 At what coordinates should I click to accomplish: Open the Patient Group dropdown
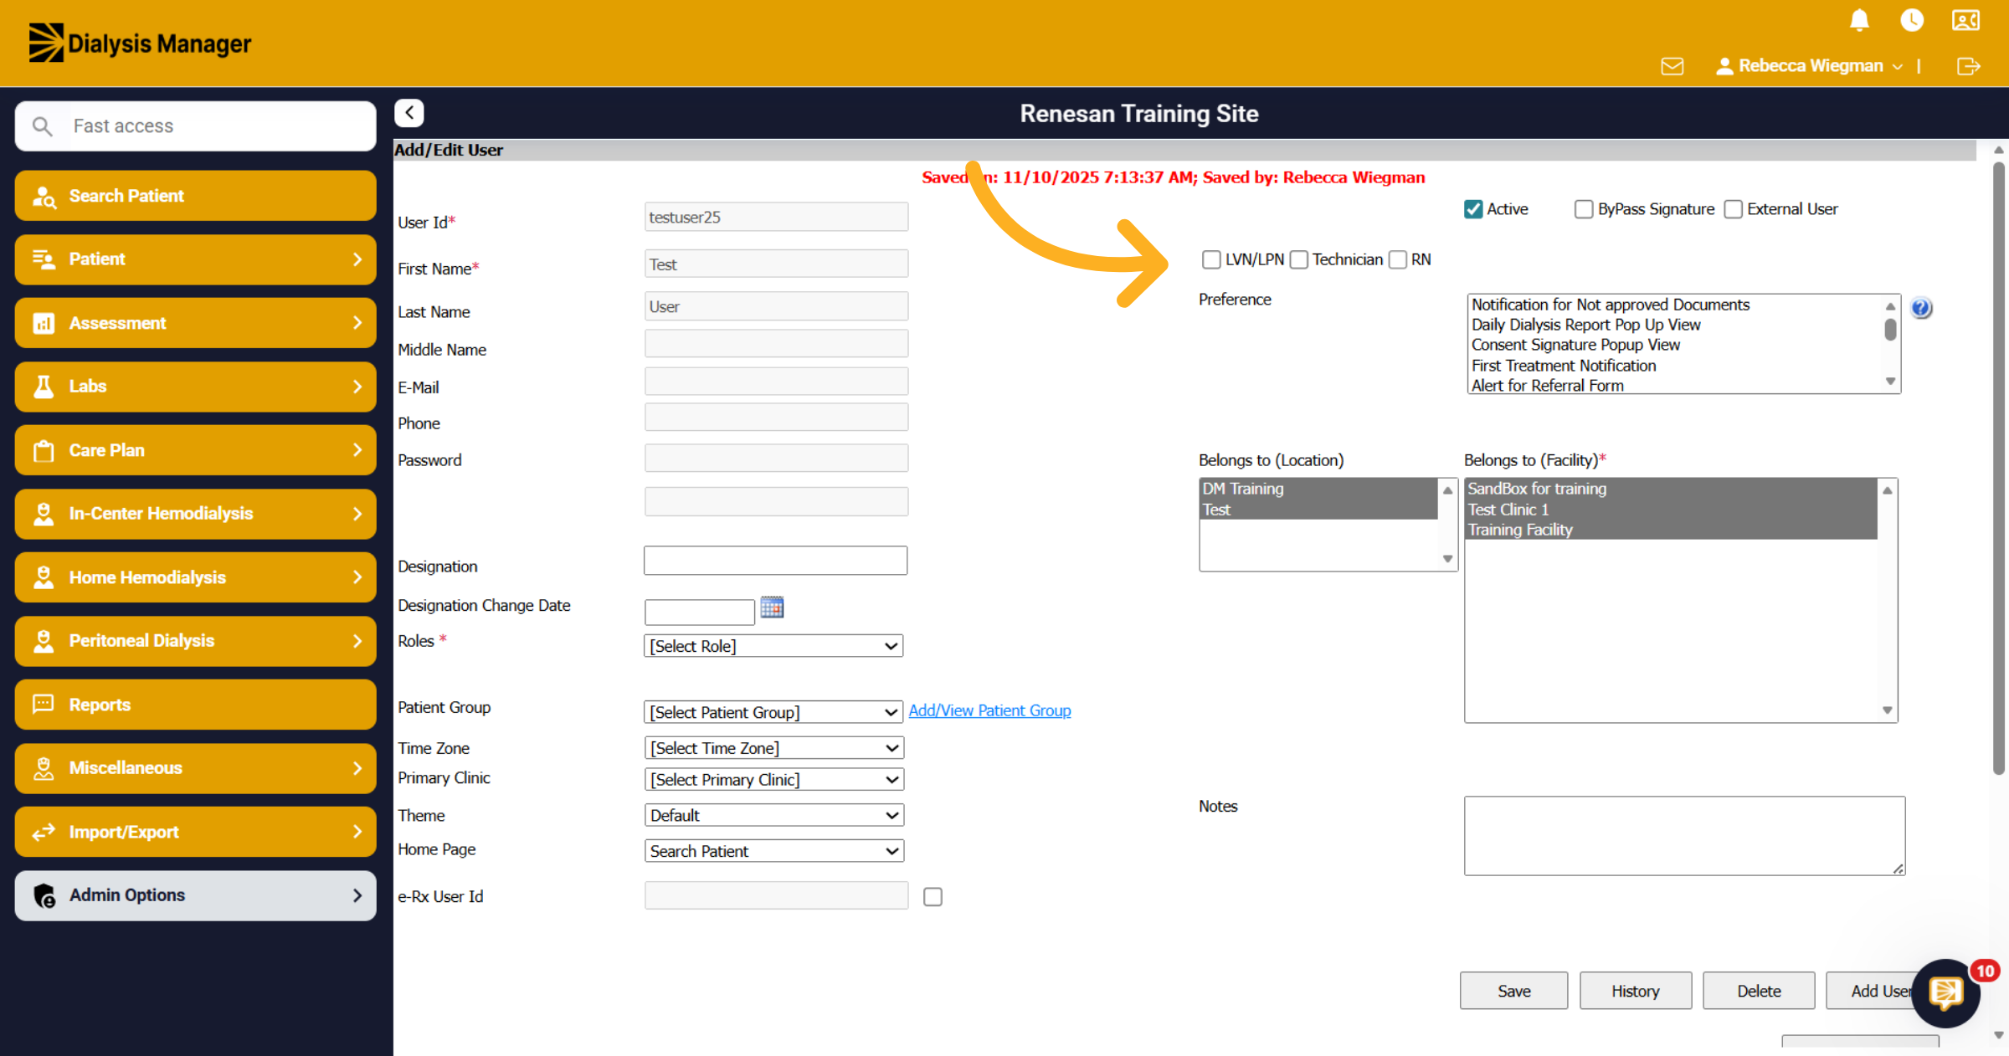[773, 712]
